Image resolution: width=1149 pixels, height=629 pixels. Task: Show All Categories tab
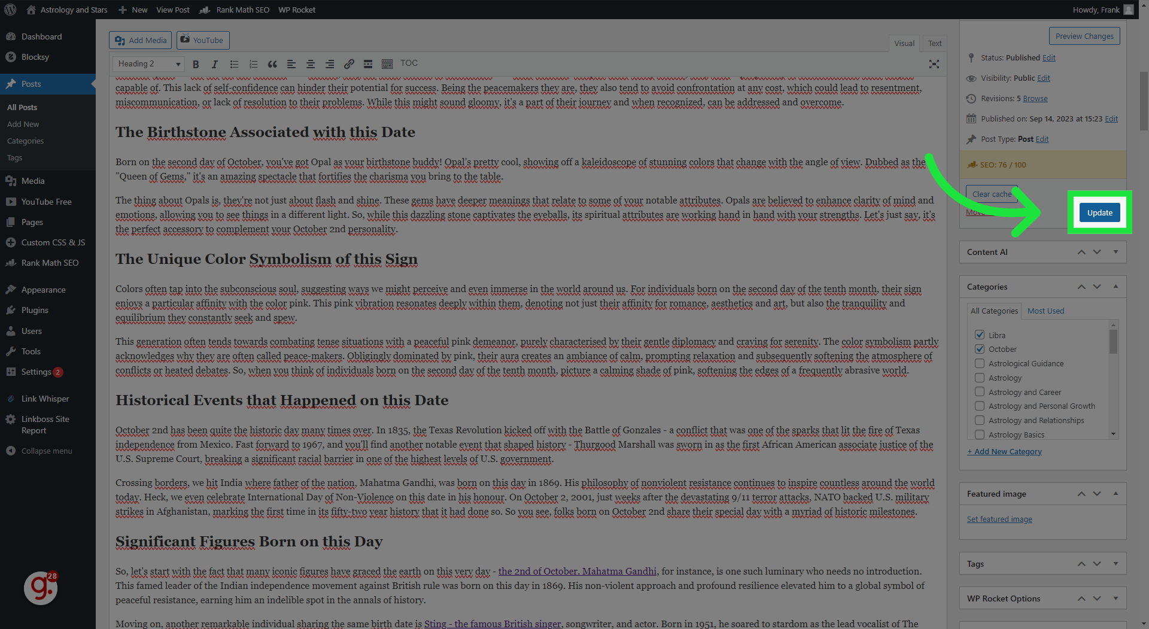pyautogui.click(x=993, y=311)
